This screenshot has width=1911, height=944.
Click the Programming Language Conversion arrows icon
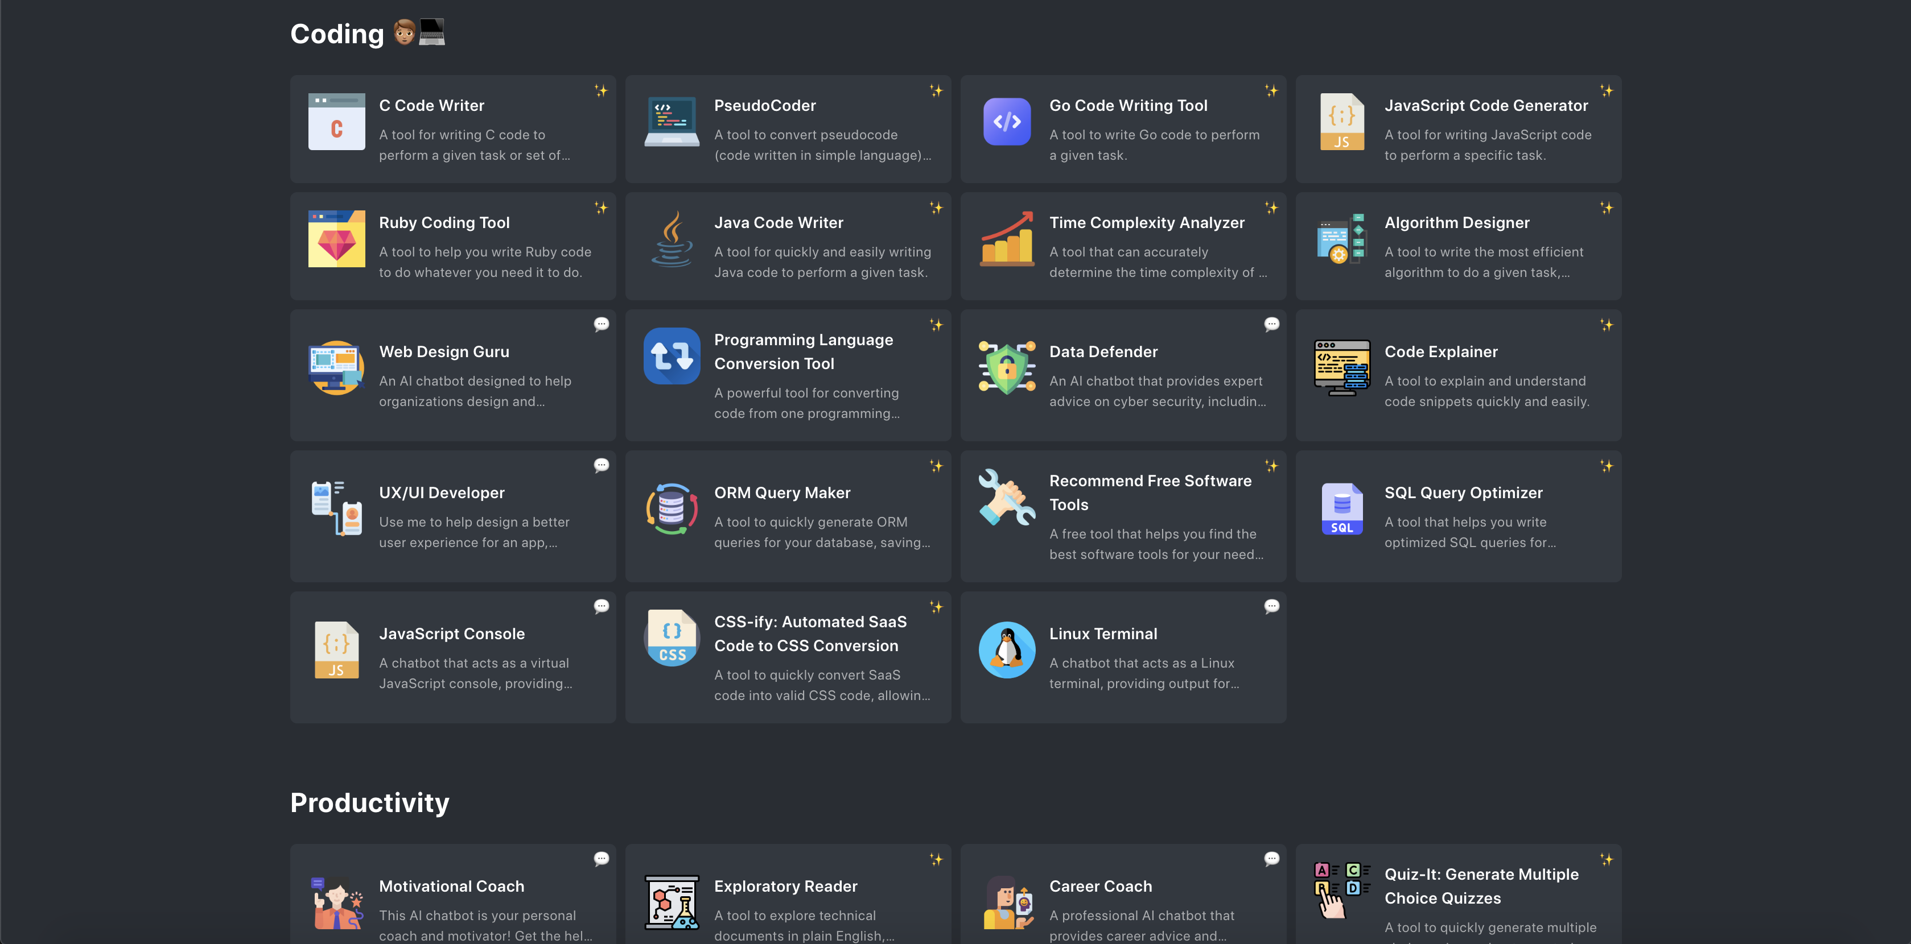pos(672,356)
